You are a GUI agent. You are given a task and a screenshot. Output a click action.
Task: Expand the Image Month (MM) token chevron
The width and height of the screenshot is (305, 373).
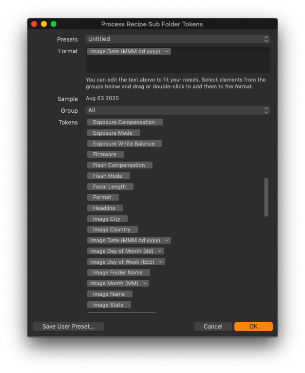pyautogui.click(x=145, y=283)
